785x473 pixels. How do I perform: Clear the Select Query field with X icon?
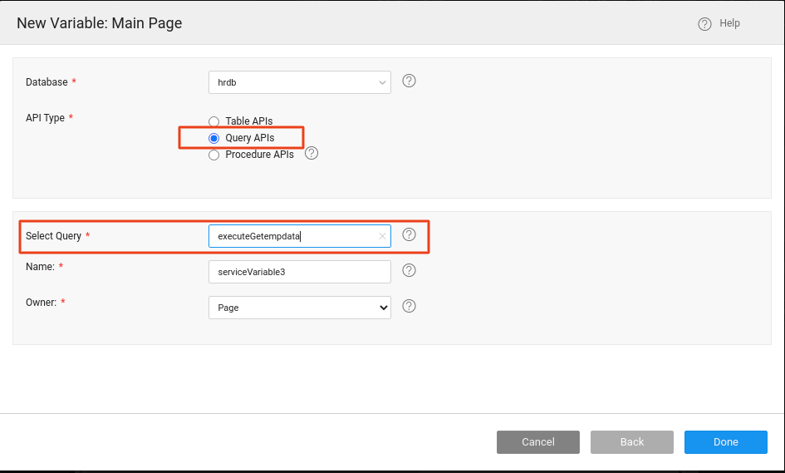click(x=382, y=236)
